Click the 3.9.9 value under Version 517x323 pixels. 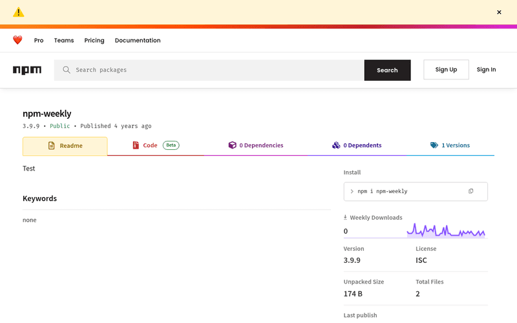tap(352, 260)
